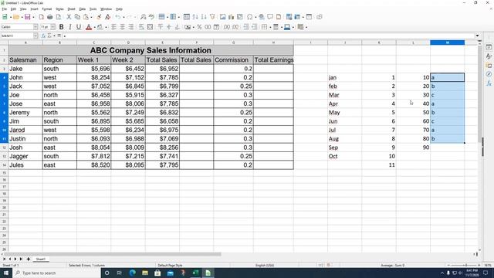This screenshot has width=494, height=278.
Task: Click the Paste icon
Action: (x=86, y=17)
